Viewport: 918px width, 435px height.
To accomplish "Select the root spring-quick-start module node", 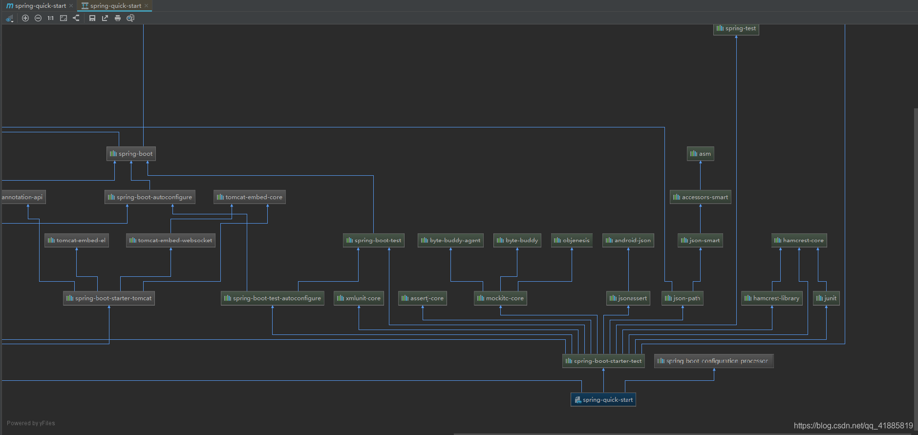I will coord(603,400).
